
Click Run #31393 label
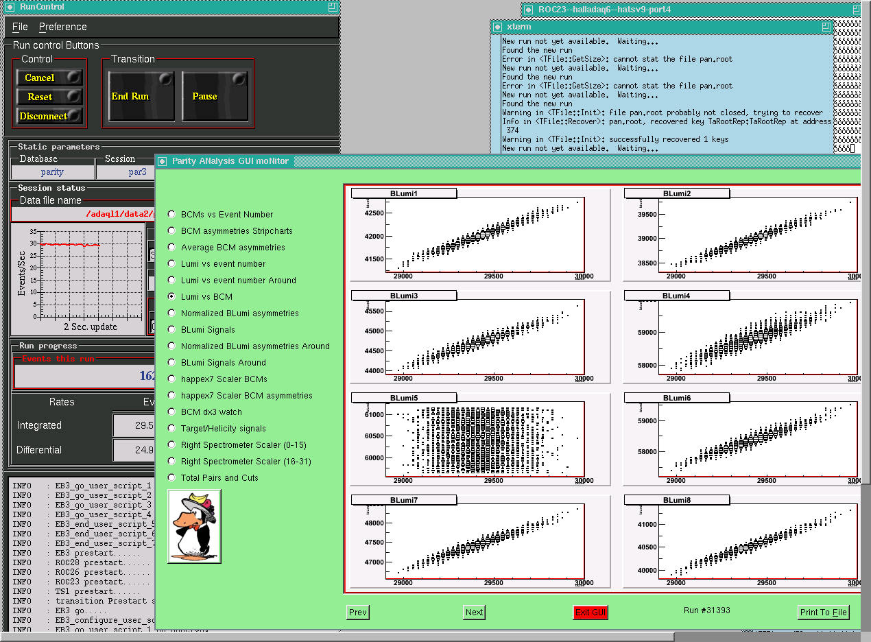[x=707, y=610]
